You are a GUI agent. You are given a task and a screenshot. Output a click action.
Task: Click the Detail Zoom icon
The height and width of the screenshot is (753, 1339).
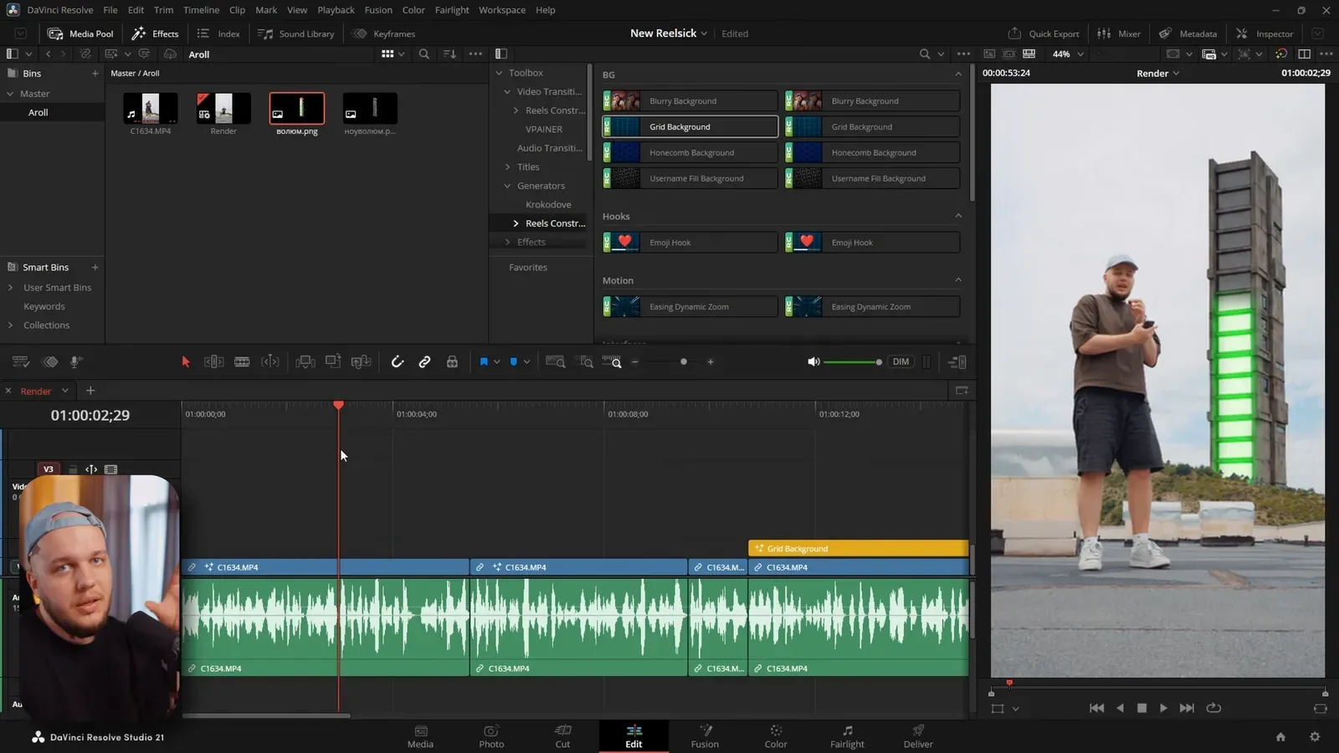point(586,361)
